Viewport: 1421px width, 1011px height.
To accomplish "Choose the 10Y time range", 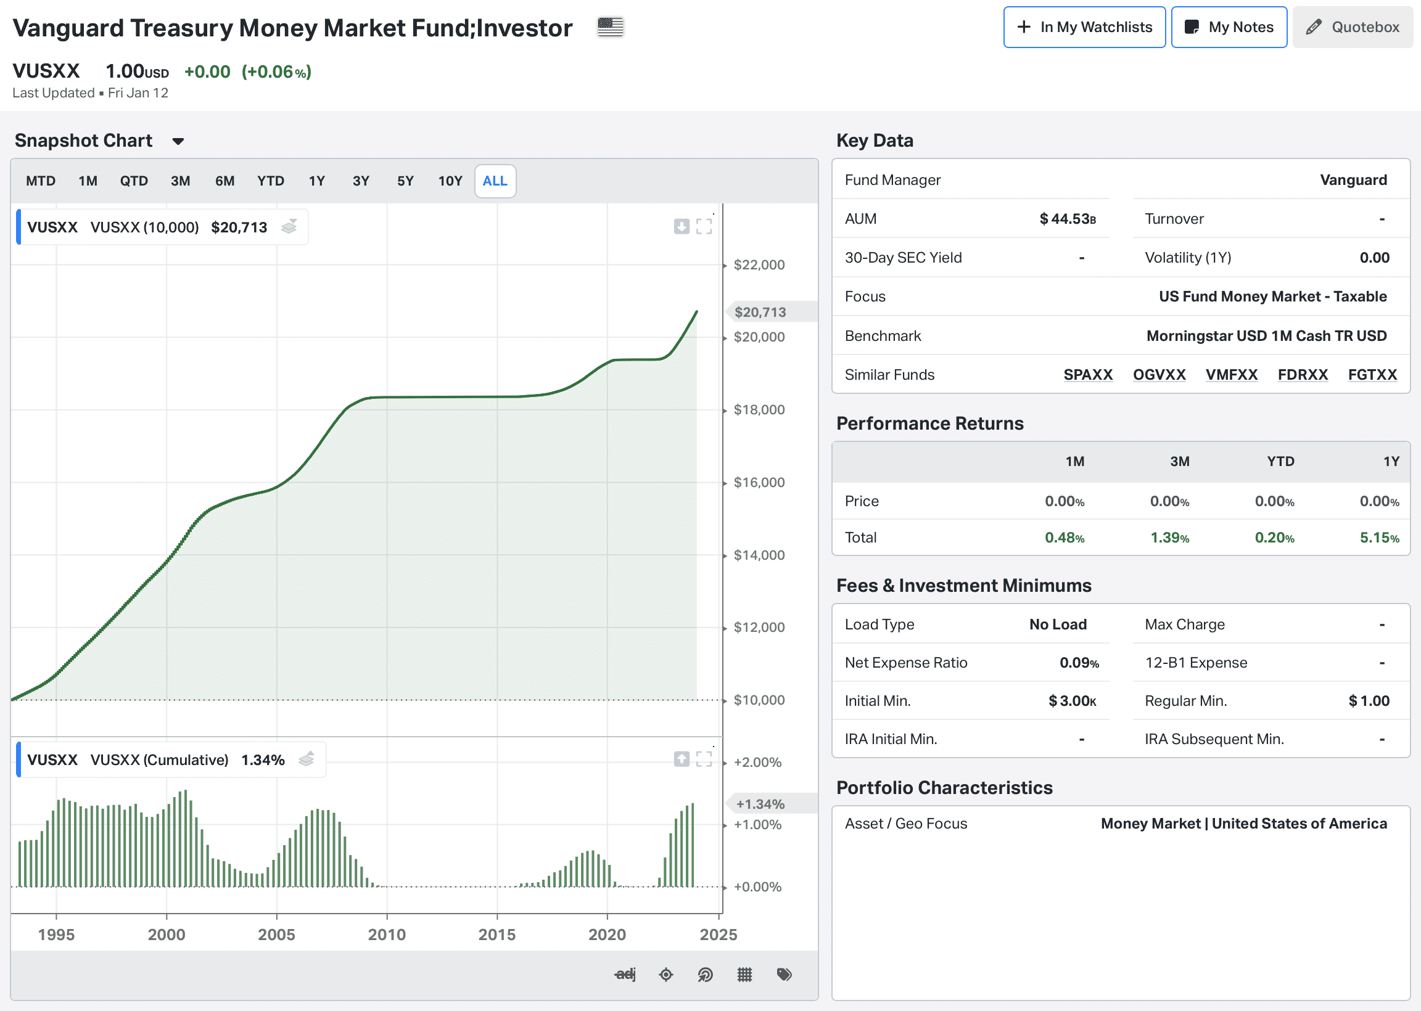I will [450, 181].
